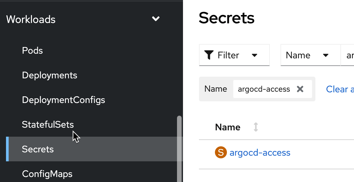
Task: Navigate to DeploymentConfigs
Action: [64, 100]
